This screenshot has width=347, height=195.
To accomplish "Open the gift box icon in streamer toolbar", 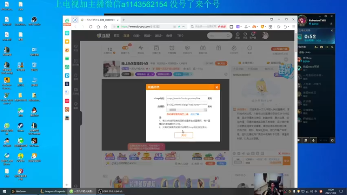I will click(219, 49).
